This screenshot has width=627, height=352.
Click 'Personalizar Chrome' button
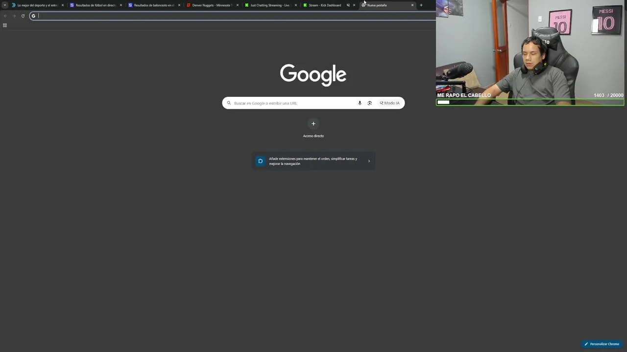pyautogui.click(x=602, y=344)
